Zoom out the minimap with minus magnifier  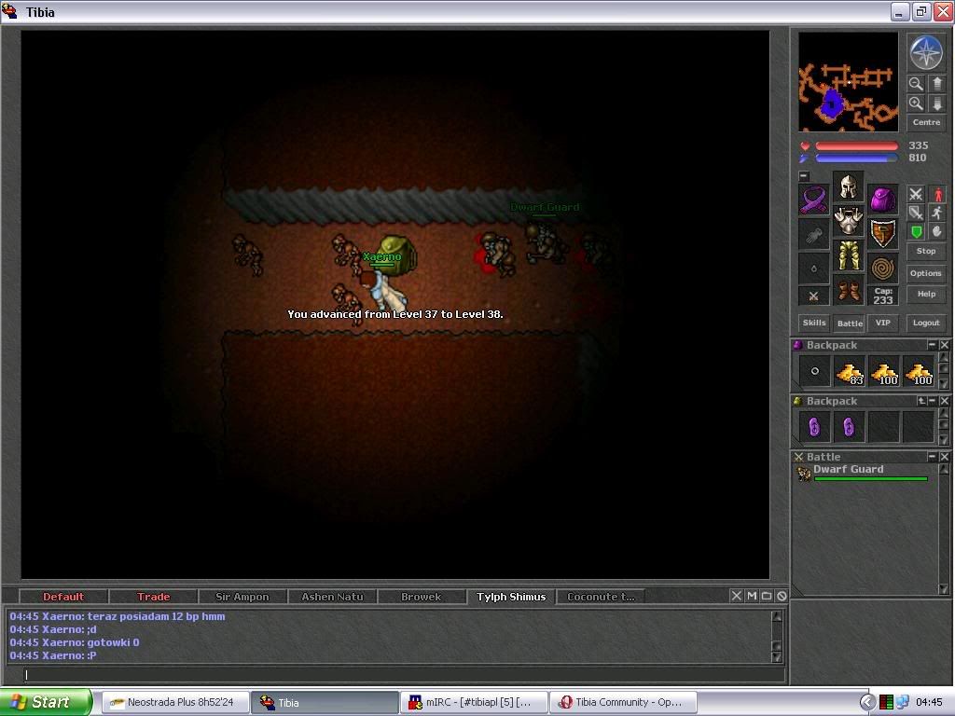916,83
